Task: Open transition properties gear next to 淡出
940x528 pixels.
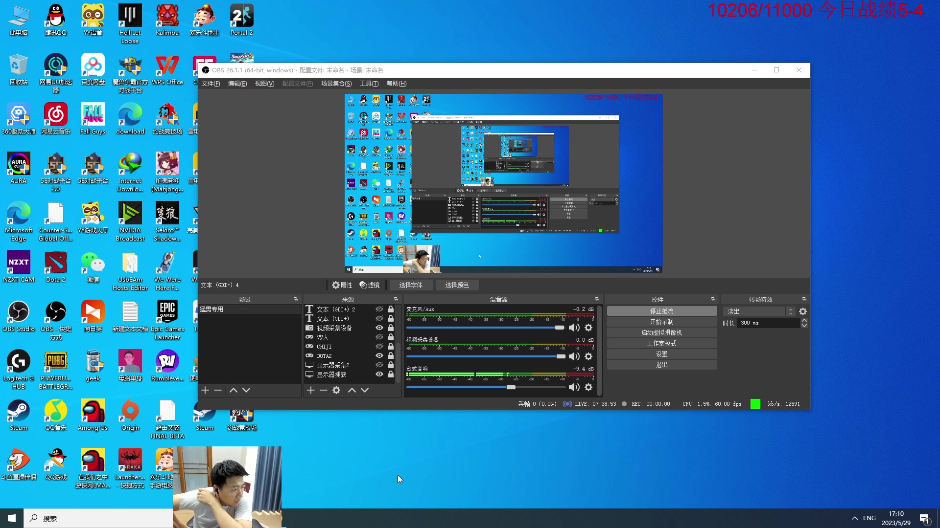Action: 803,311
